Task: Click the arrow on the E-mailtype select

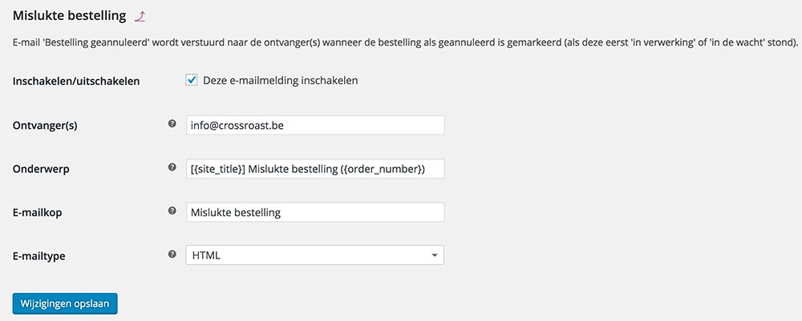Action: tap(434, 255)
